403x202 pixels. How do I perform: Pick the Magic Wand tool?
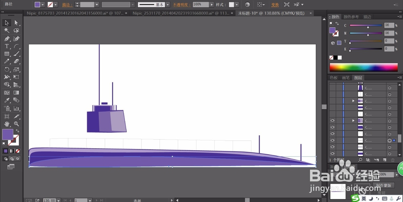(x=7, y=31)
